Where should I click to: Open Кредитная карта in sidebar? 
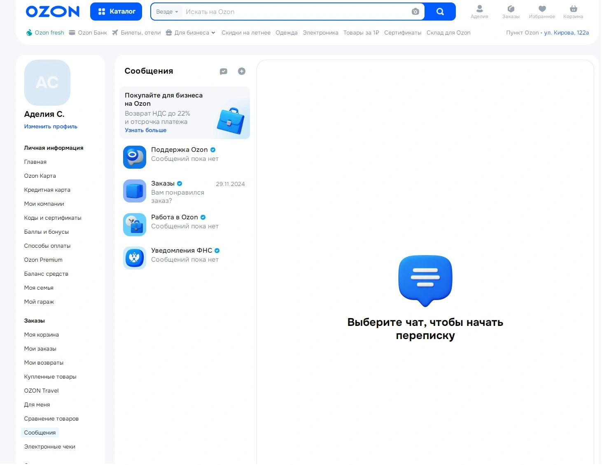(x=47, y=190)
